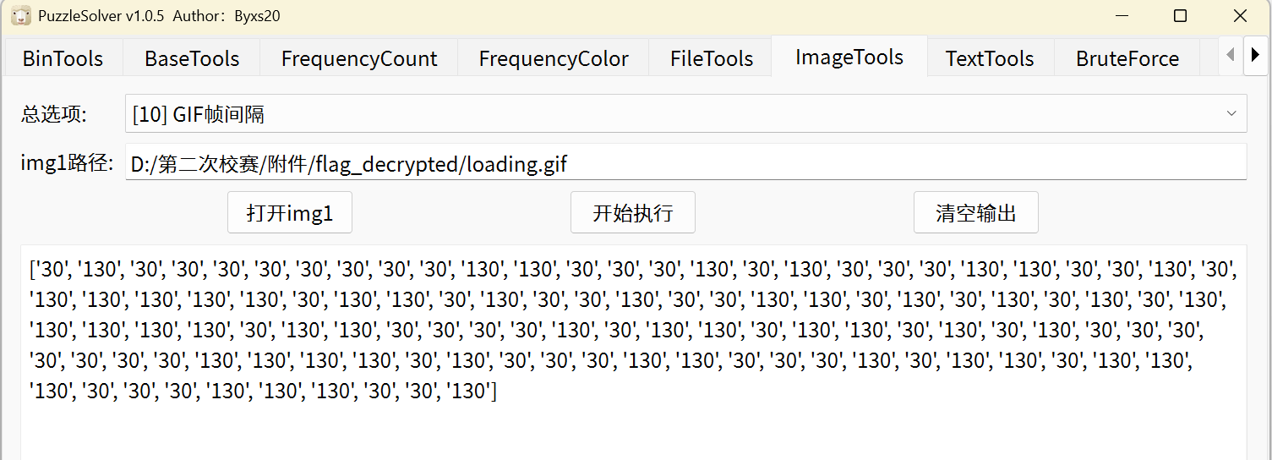Go to the FrequencyCount tab

coord(359,58)
